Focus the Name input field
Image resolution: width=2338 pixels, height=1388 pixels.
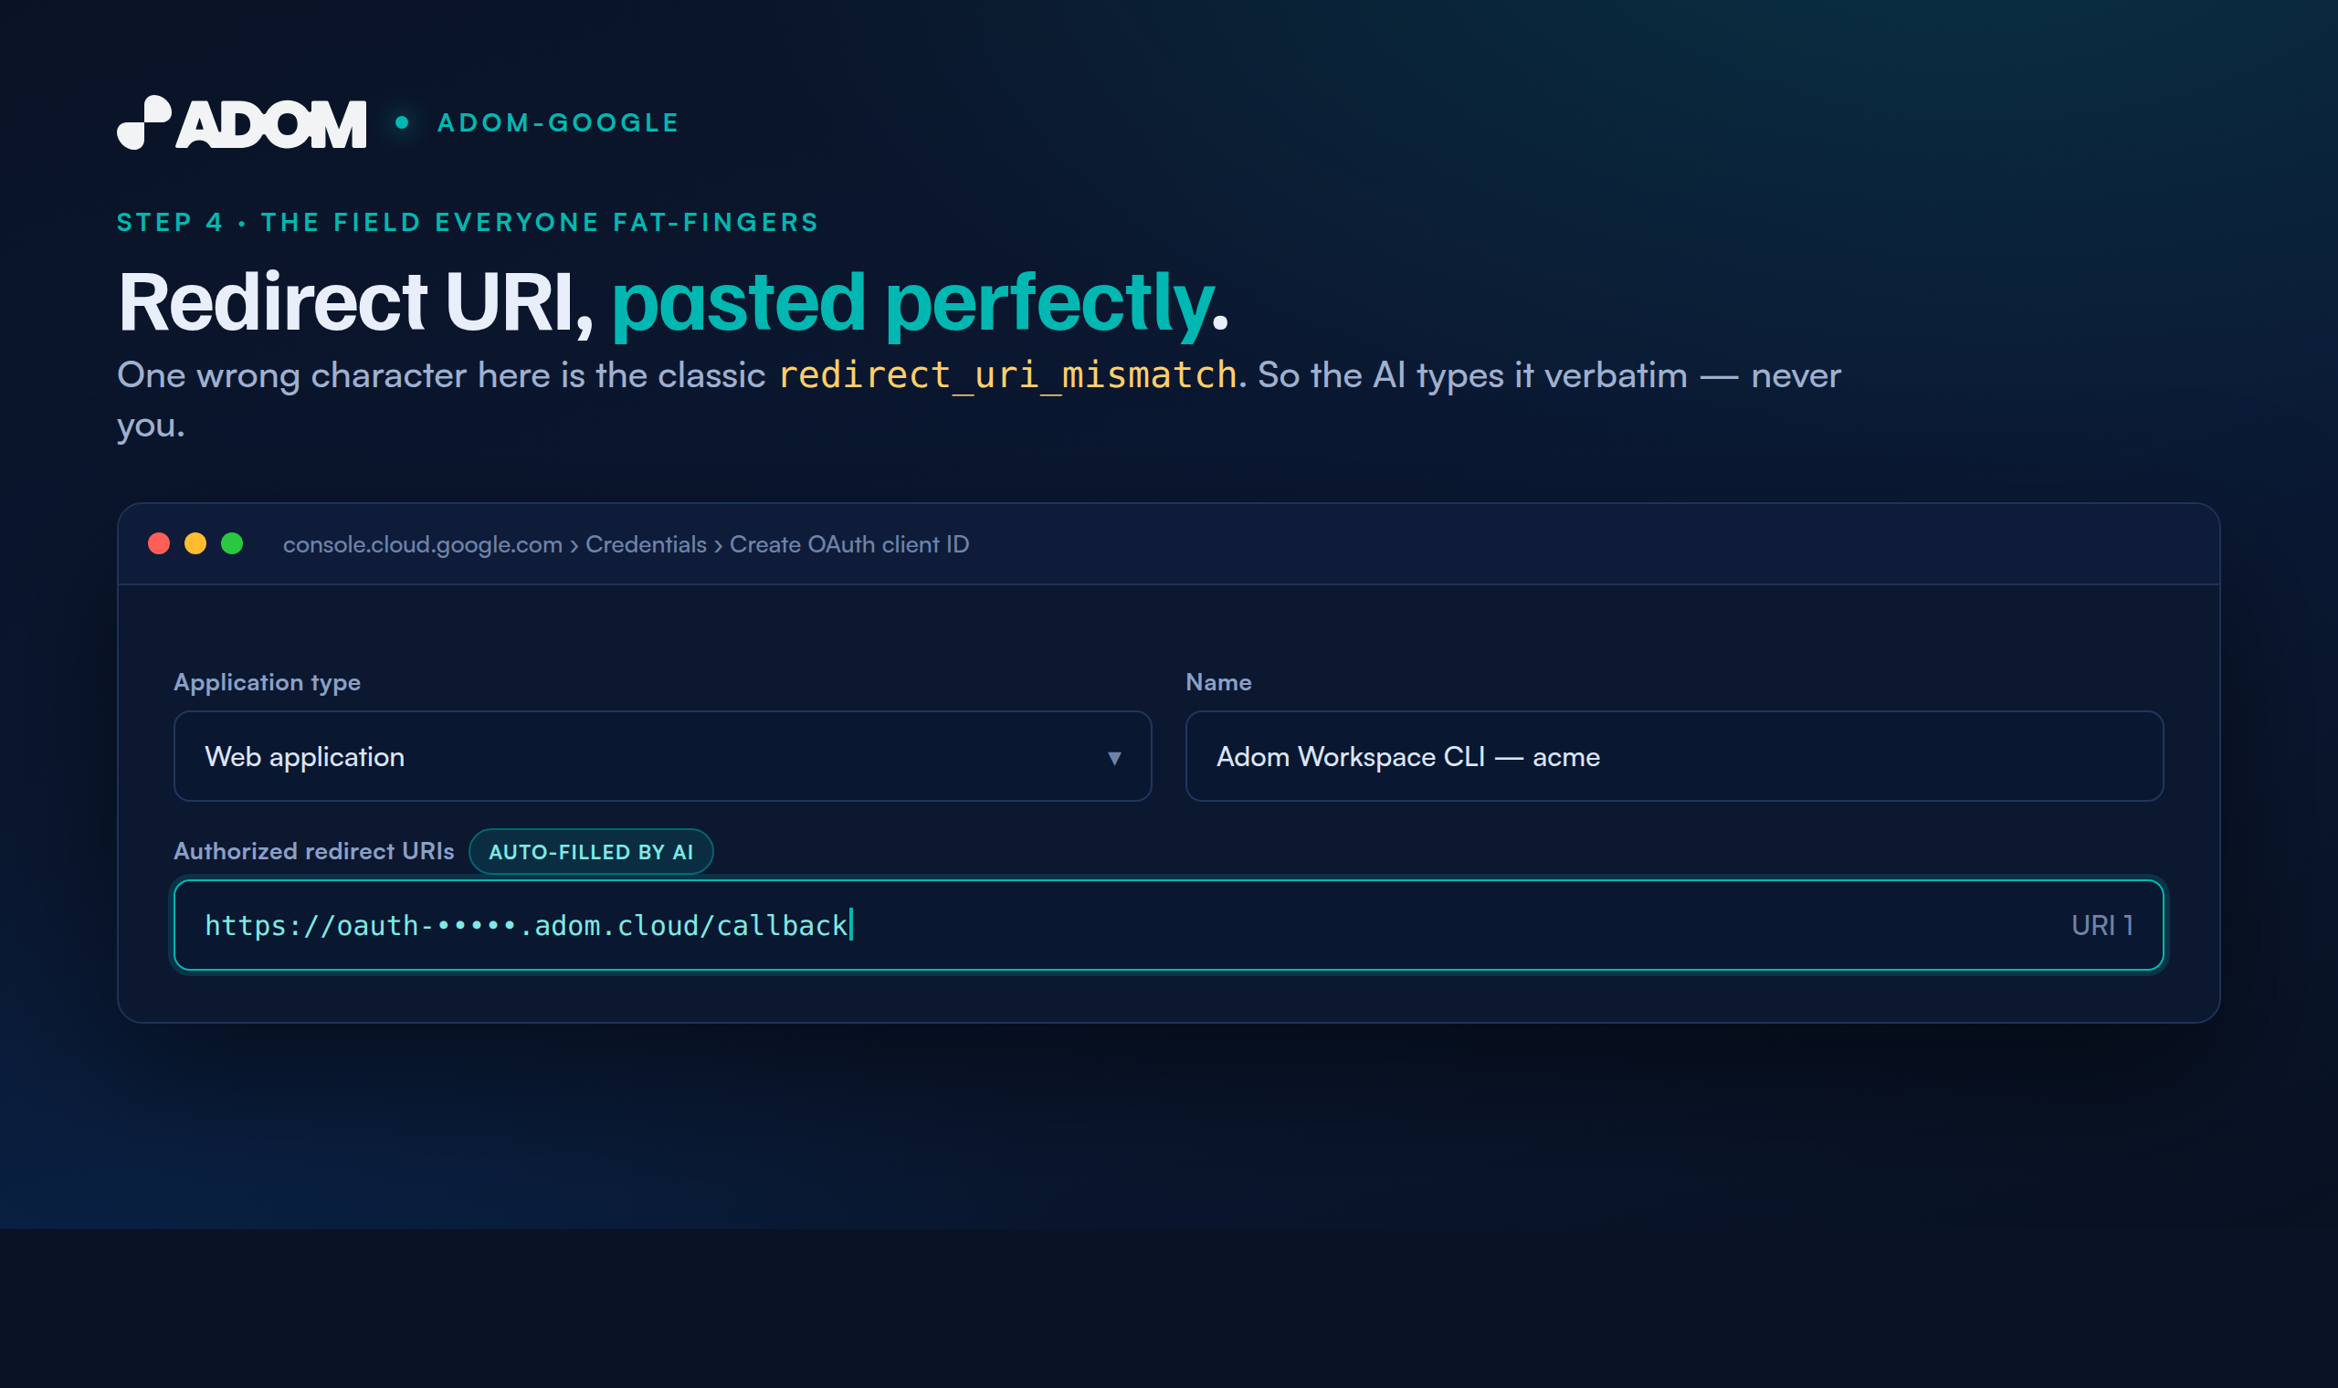(x=1674, y=756)
